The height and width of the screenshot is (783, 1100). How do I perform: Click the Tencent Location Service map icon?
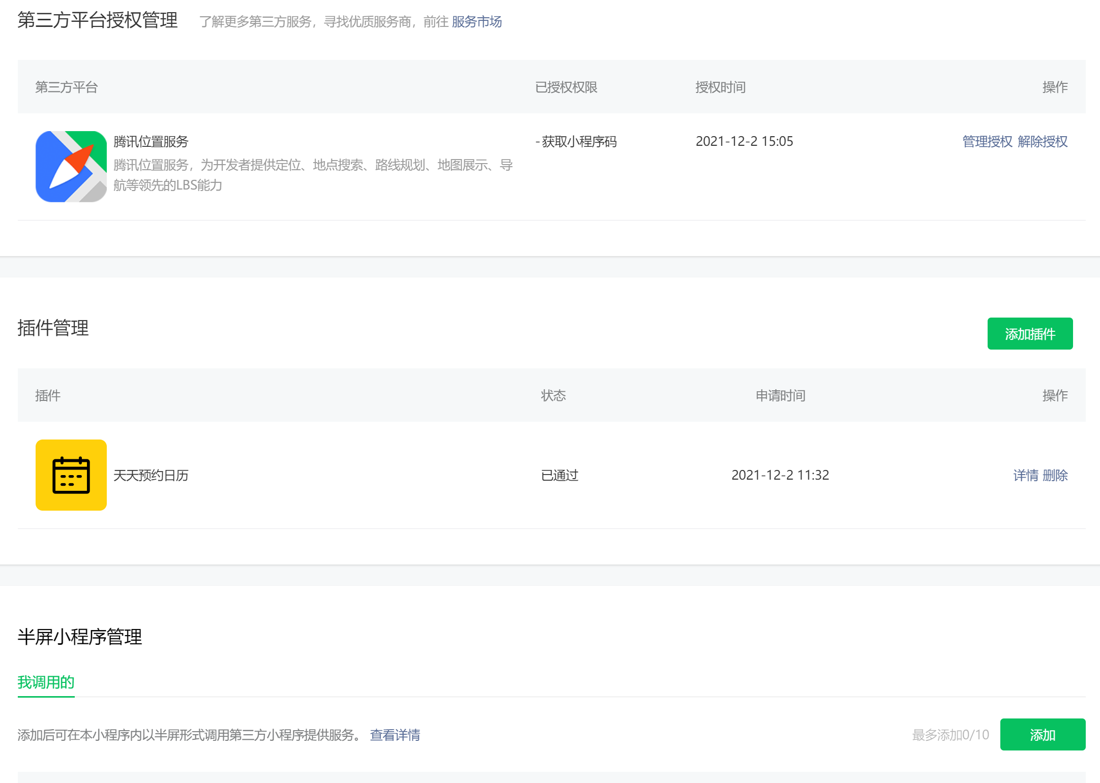(x=71, y=167)
